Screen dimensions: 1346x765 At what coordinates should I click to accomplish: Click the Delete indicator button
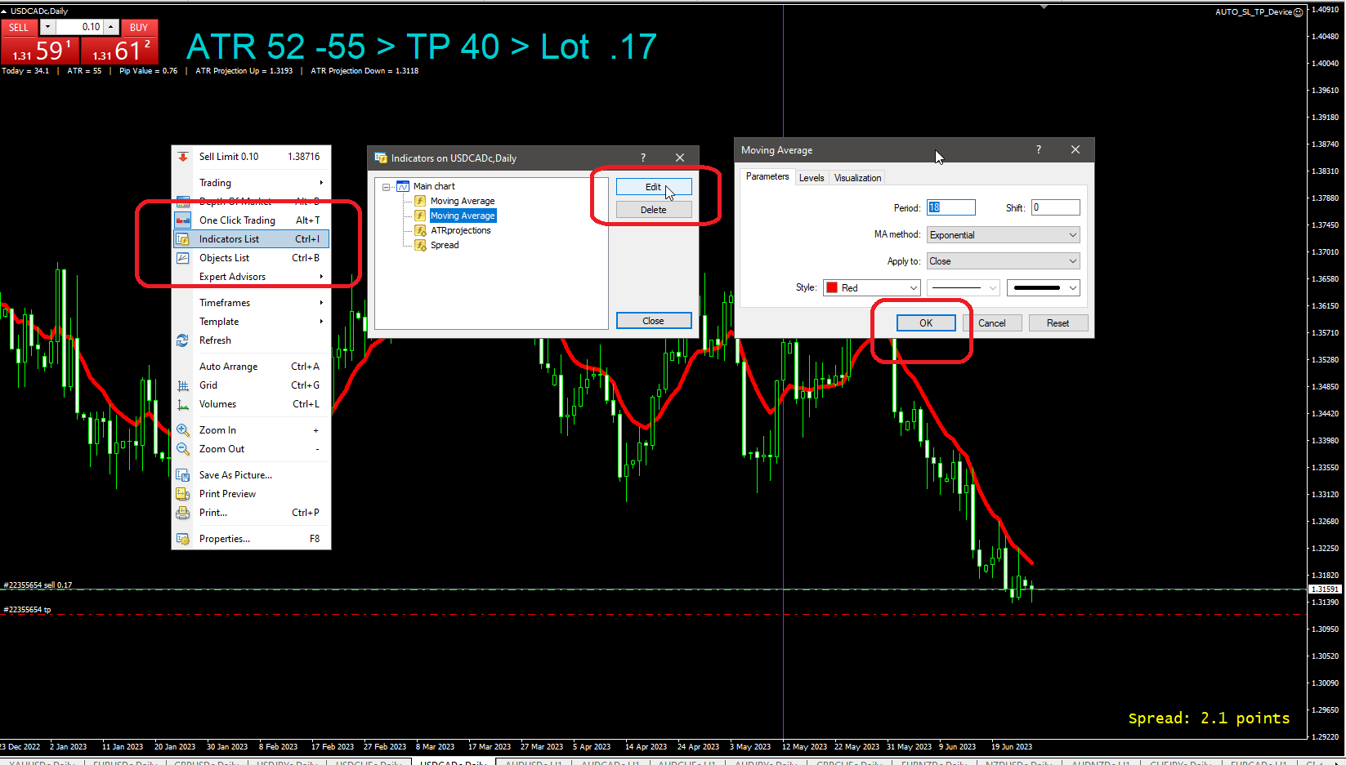click(653, 210)
